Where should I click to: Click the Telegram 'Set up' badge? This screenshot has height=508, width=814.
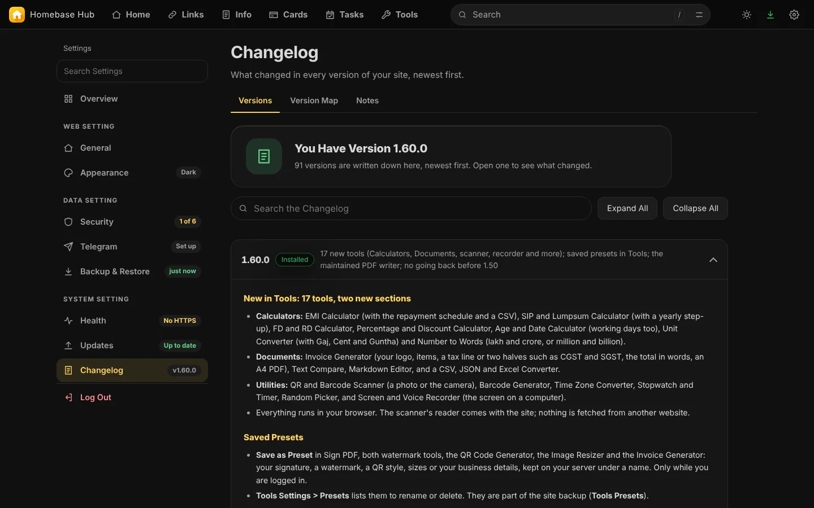tap(186, 247)
